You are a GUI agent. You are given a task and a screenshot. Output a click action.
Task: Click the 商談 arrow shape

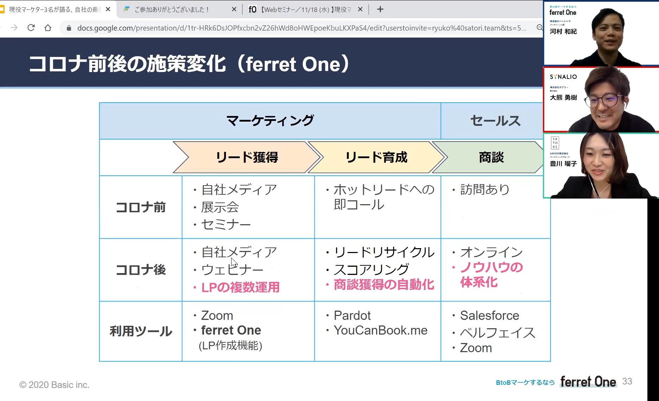coord(491,157)
